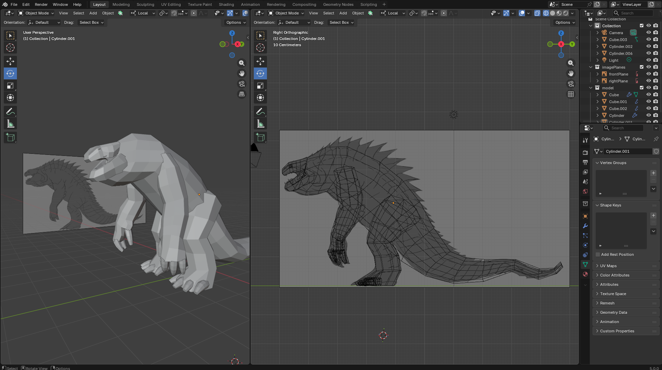Select the Add Cube tool in left viewport
The height and width of the screenshot is (370, 662).
pyautogui.click(x=10, y=138)
